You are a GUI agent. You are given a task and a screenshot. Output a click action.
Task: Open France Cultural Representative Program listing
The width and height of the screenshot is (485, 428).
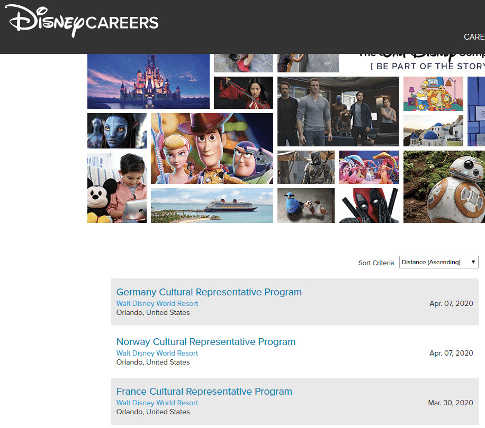pyautogui.click(x=204, y=392)
